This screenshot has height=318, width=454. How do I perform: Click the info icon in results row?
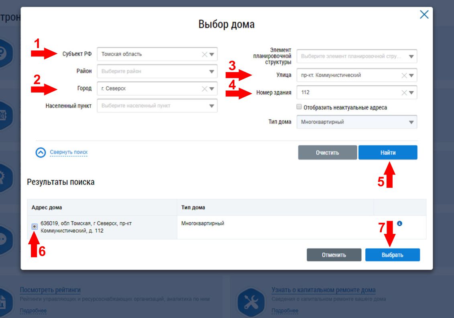point(399,223)
